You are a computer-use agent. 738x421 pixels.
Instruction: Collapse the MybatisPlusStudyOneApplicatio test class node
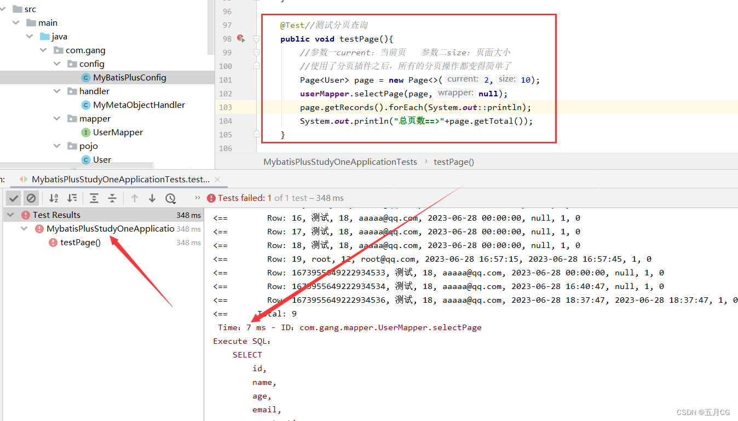24,229
